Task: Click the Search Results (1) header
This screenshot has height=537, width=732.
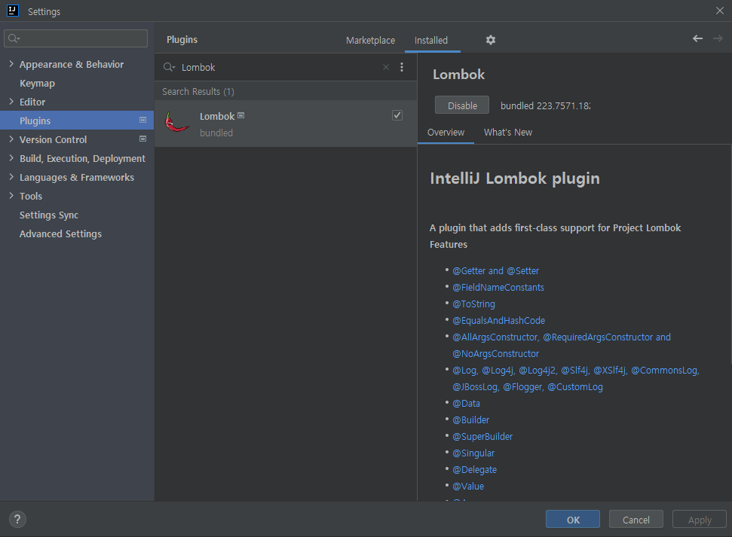Action: (198, 91)
